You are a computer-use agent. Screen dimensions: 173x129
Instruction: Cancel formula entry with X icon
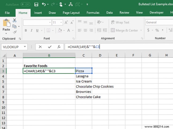coord(40,47)
